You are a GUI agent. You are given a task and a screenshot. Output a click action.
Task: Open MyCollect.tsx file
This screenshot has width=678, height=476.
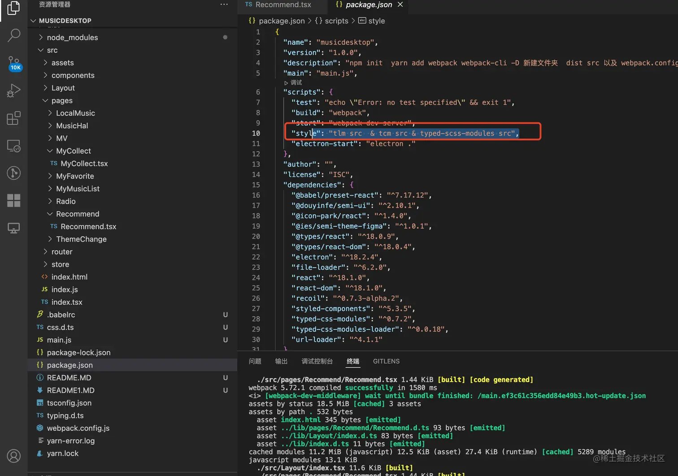click(132, 164)
